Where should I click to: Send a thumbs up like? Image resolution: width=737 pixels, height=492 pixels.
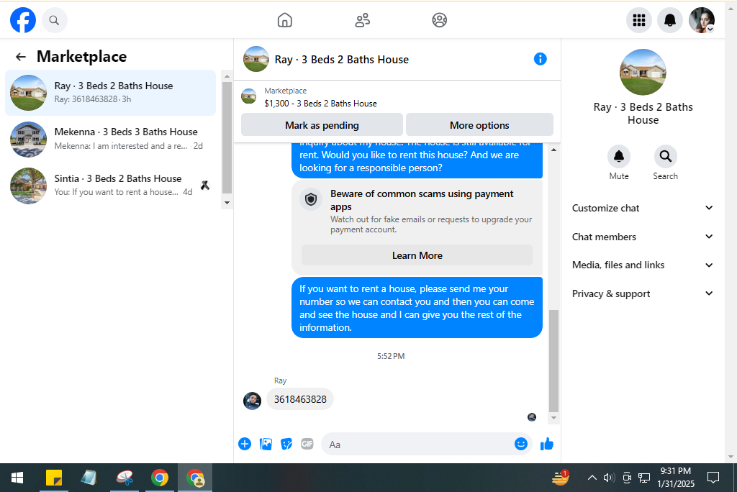(x=547, y=444)
